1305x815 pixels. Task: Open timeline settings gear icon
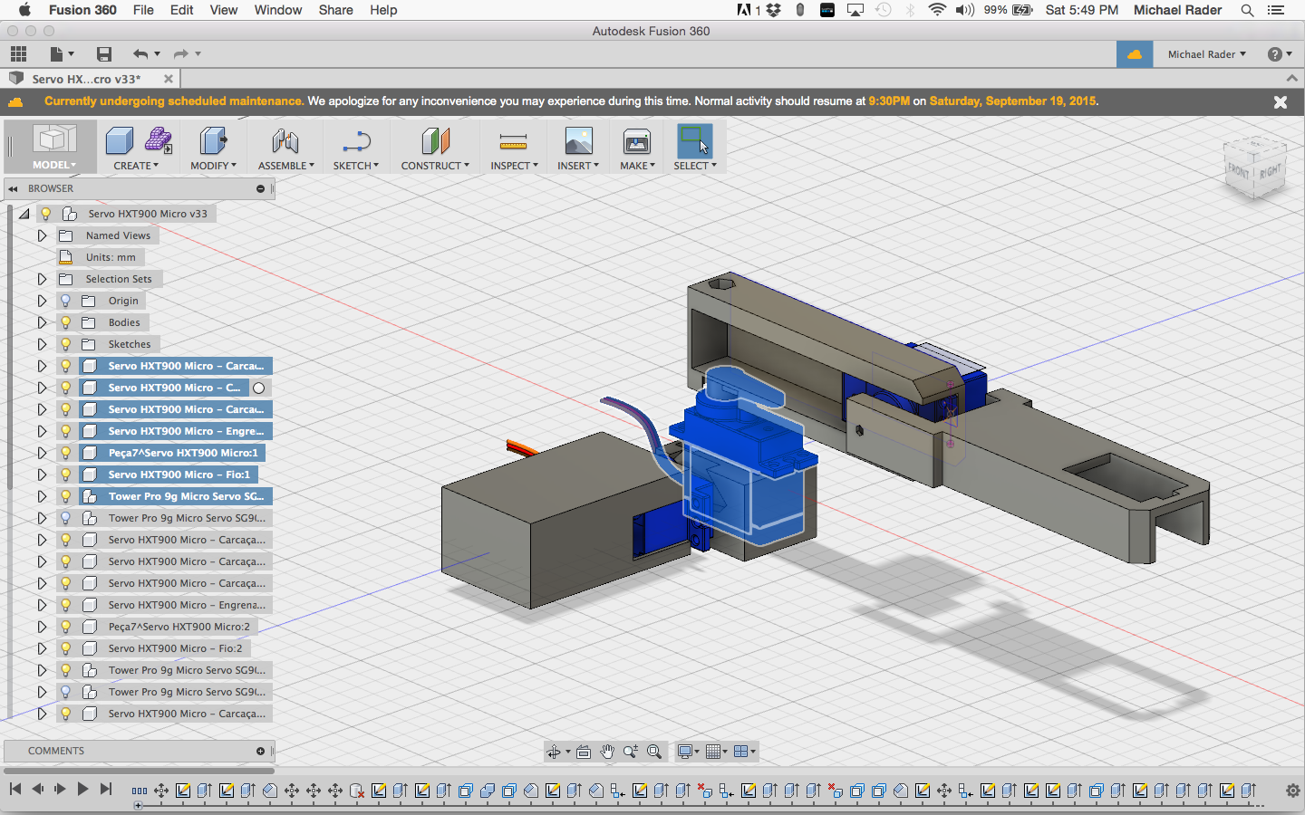pyautogui.click(x=1293, y=791)
